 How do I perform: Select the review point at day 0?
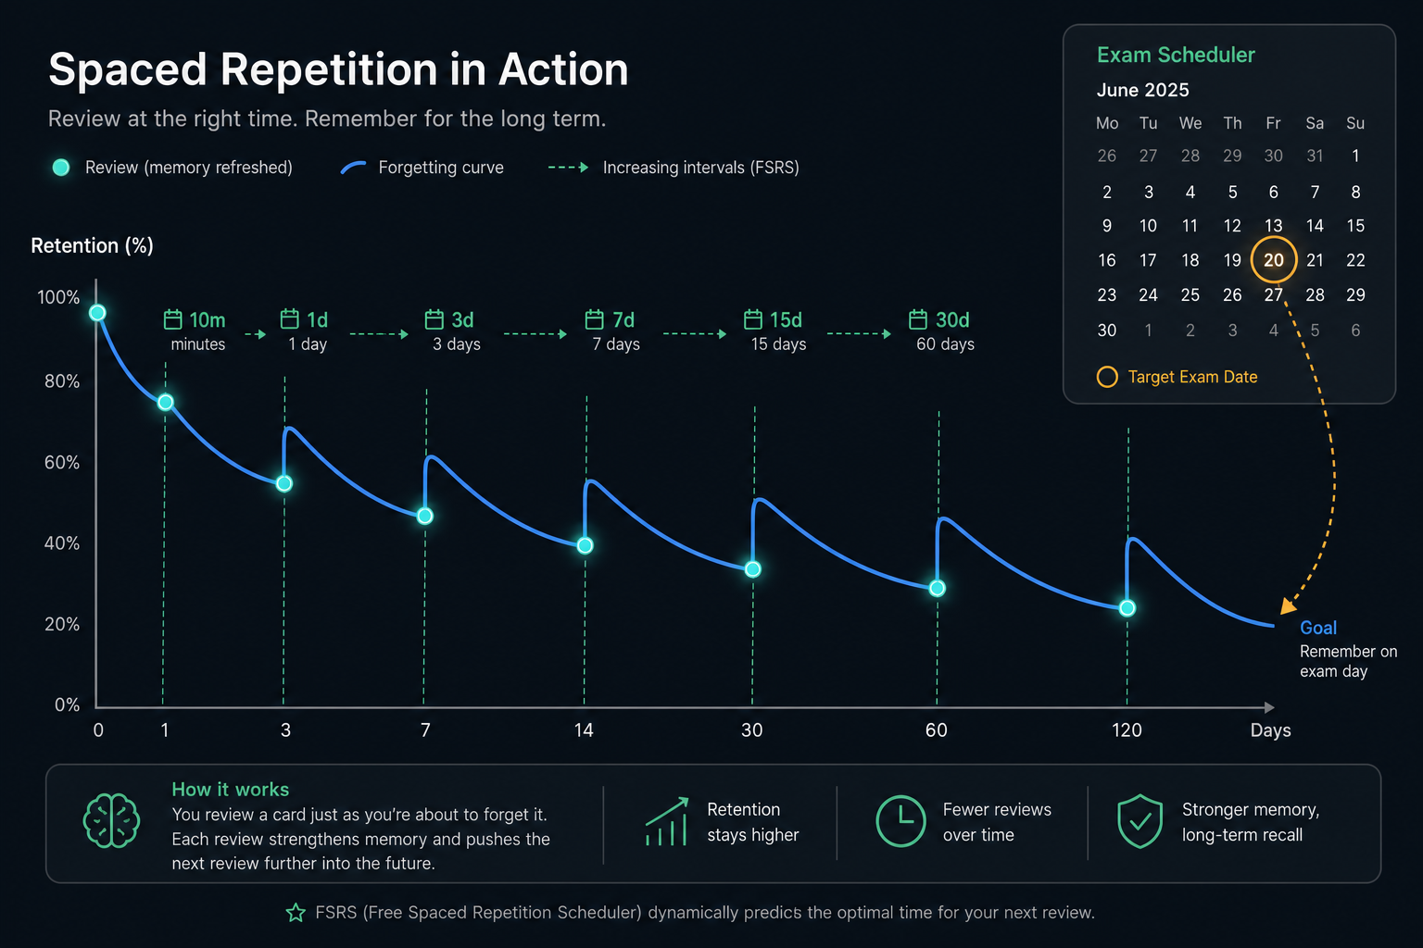pos(97,313)
